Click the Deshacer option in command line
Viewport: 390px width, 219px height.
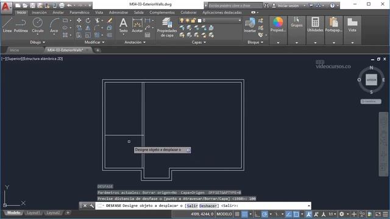point(208,206)
